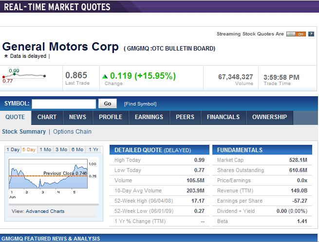This screenshot has height=242, width=319.
Task: Switch to the FINANCIALS tab
Action: (x=223, y=117)
